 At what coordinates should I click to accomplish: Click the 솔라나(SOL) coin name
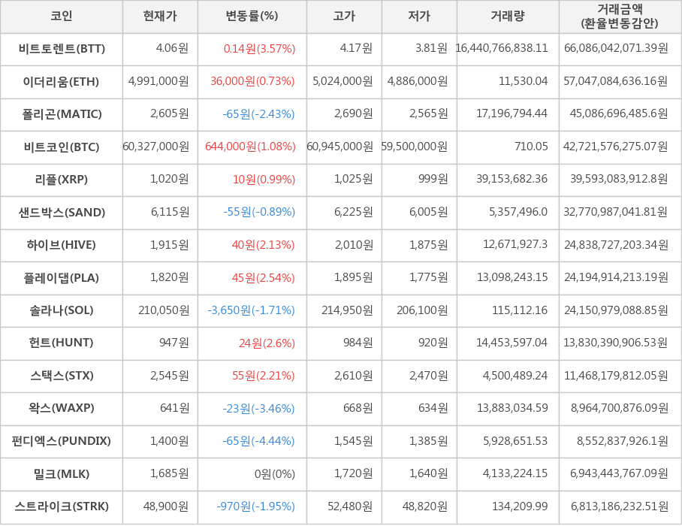click(x=62, y=310)
